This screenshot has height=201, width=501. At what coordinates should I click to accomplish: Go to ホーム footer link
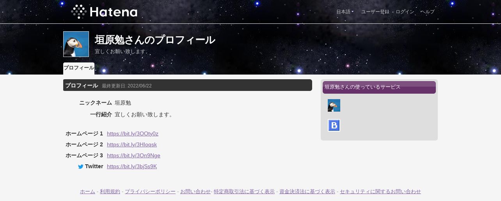87,191
